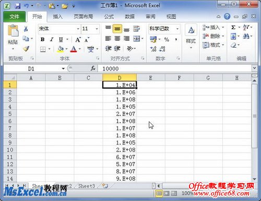Switch to the 插入 ribbon tab

coord(57,17)
